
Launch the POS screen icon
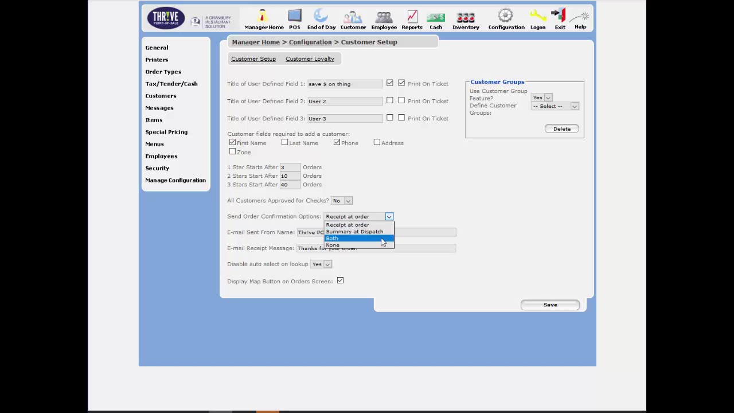point(294,19)
